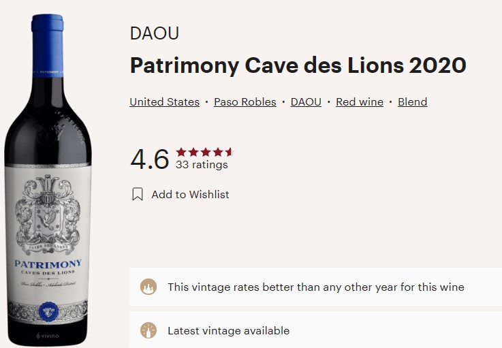Click the best-vintage award badge icon
The image size is (502, 348).
click(x=148, y=287)
